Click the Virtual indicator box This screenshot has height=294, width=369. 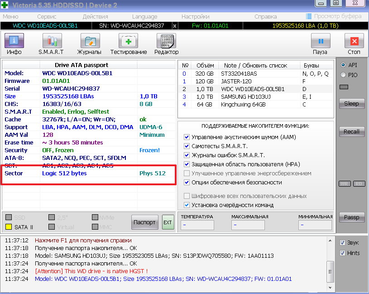click(x=52, y=227)
